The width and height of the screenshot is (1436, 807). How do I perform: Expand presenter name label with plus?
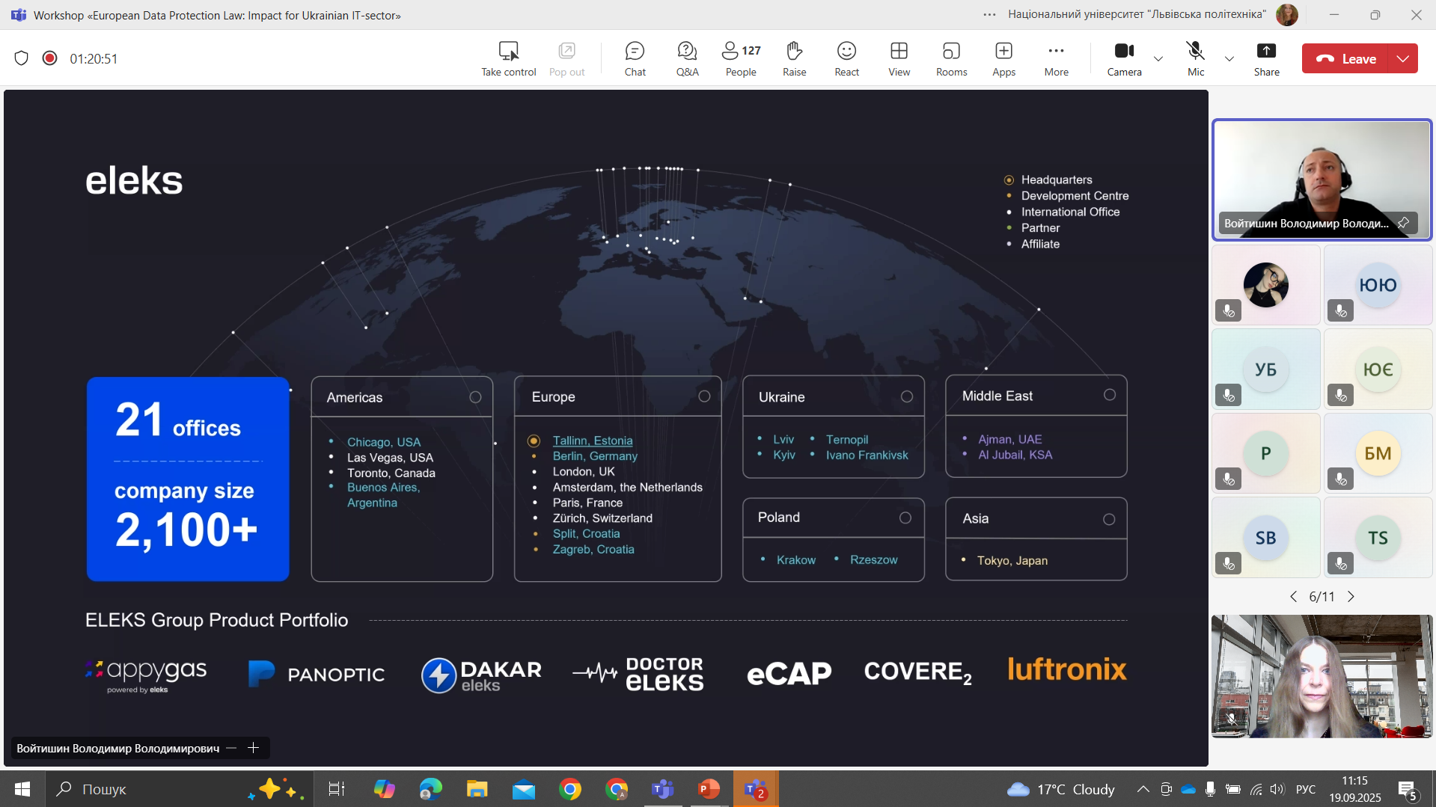253,748
